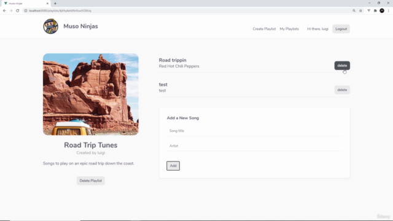This screenshot has width=393, height=221.
Task: Delete the Road trippin song
Action: coord(342,66)
